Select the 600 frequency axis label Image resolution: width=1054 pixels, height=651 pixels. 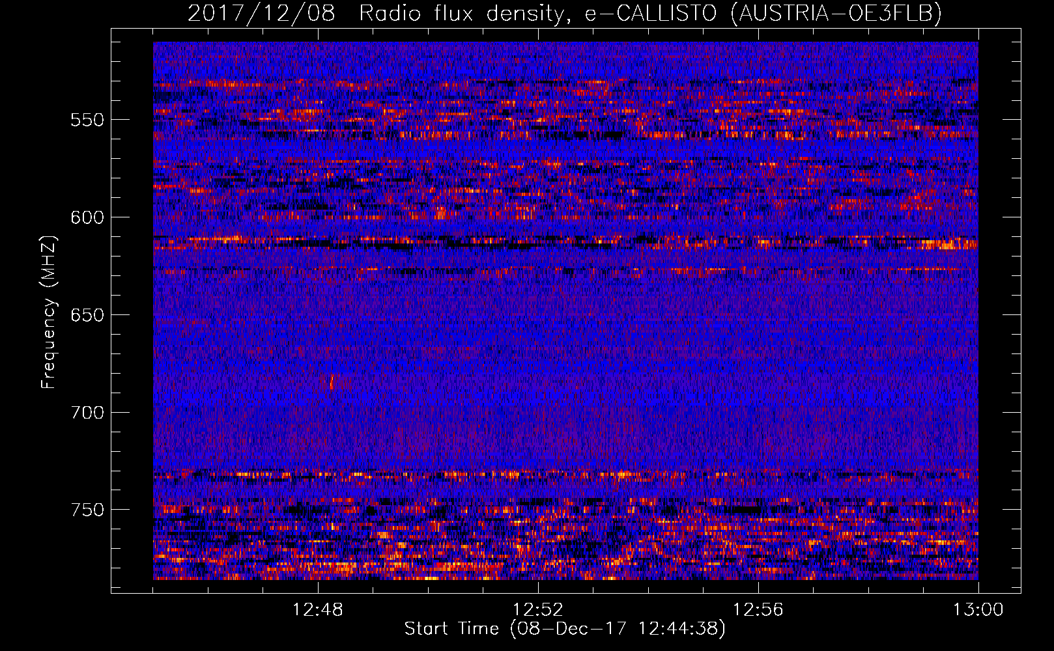click(87, 217)
